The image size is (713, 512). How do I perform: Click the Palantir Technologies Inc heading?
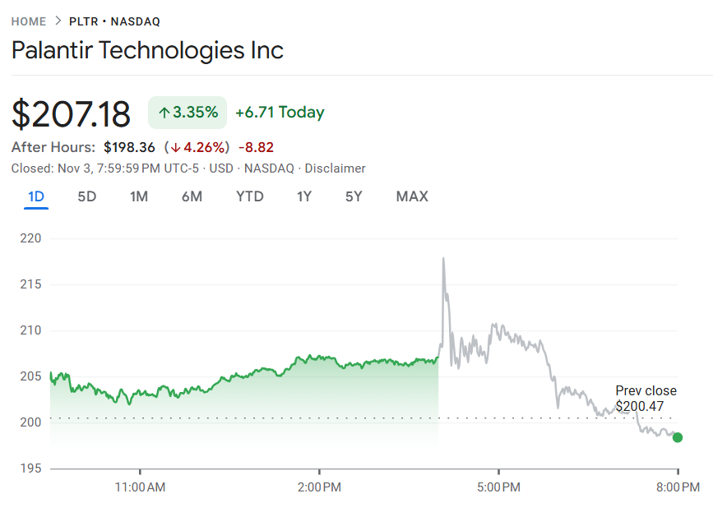pos(147,50)
